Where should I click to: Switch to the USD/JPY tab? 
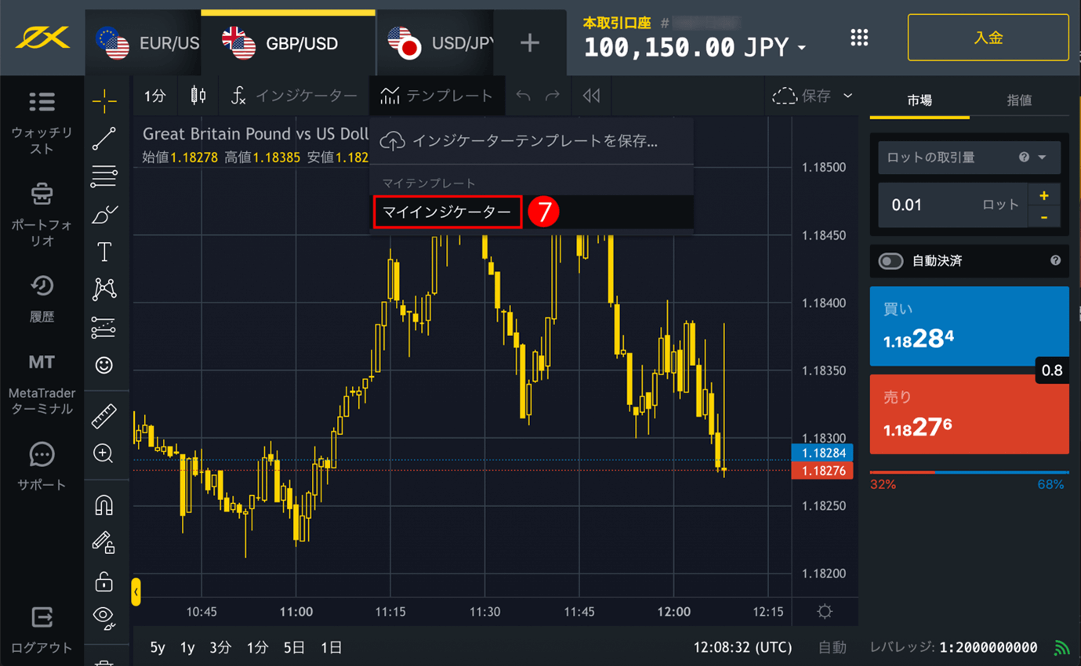435,43
